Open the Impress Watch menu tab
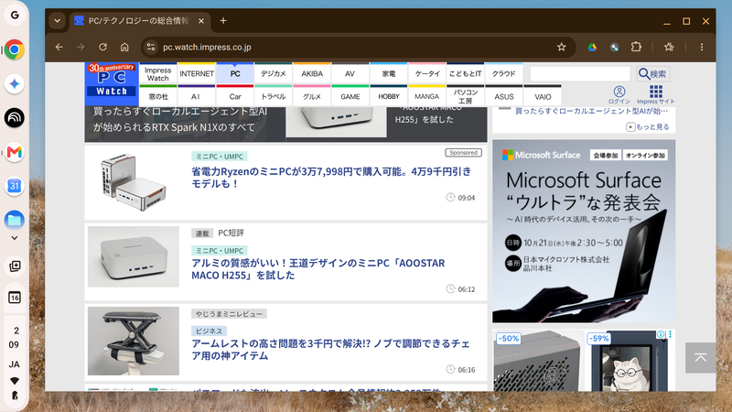732x412 pixels. [x=157, y=73]
